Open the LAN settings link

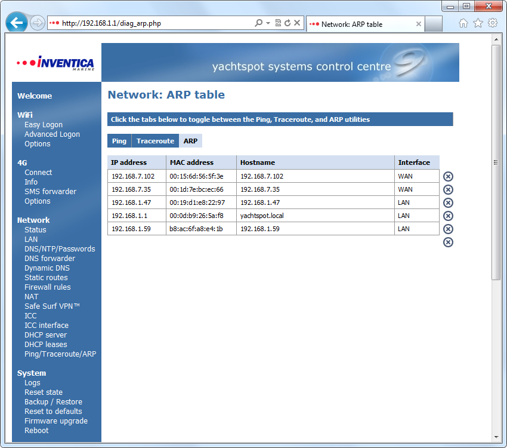(x=31, y=239)
